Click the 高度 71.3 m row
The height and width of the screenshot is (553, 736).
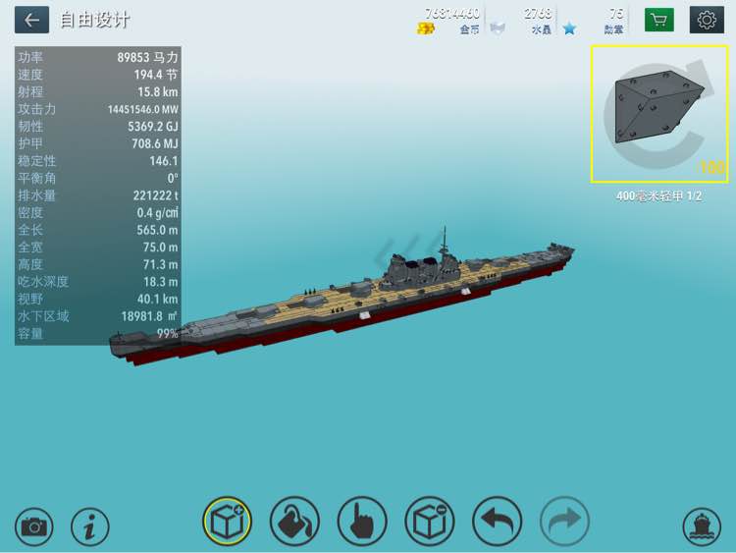(98, 264)
